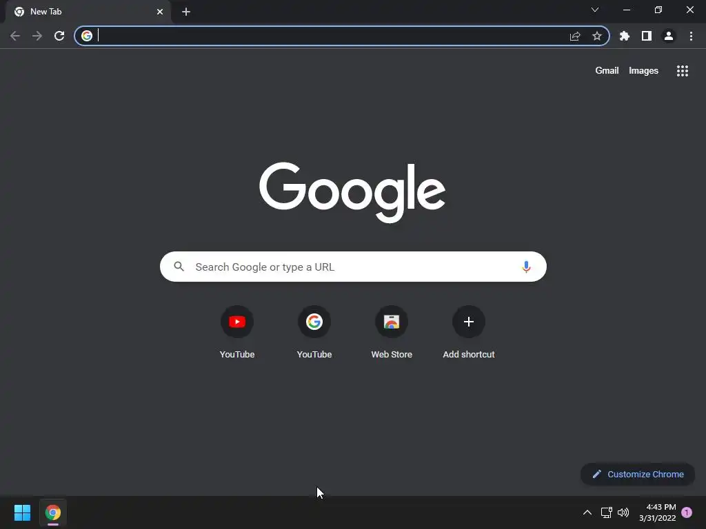706x529 pixels.
Task: Open a new tab with plus button
Action: click(x=186, y=12)
